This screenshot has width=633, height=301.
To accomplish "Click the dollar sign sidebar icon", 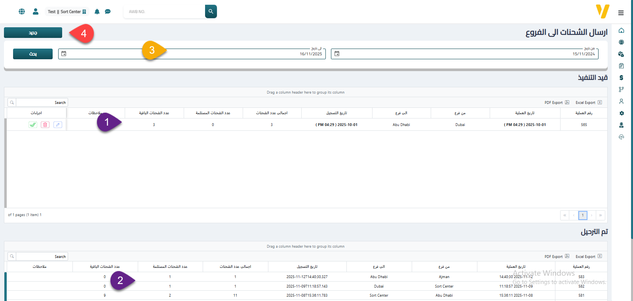I will click(621, 78).
